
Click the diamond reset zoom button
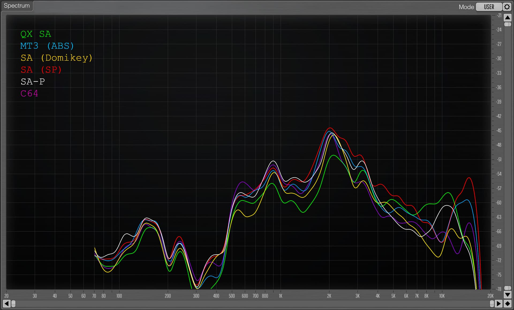[x=507, y=304]
